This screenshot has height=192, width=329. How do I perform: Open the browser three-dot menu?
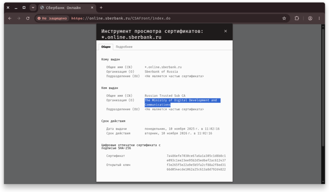click(x=319, y=18)
